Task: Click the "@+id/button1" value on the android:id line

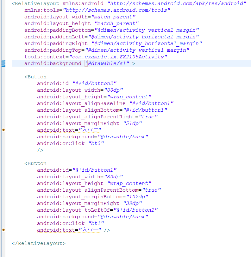Action: coord(94,170)
